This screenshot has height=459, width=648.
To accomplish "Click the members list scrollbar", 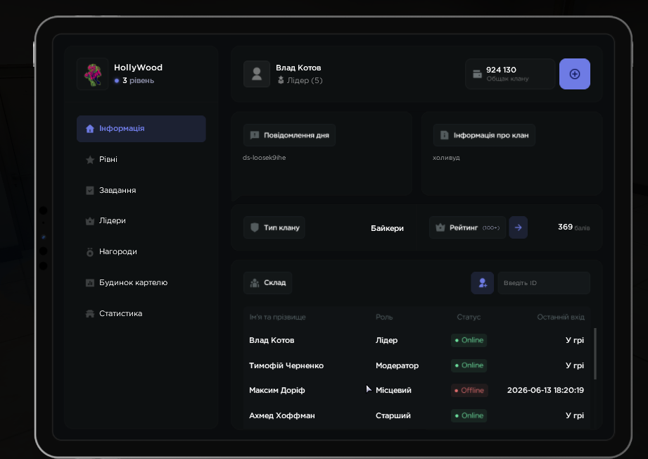I will click(x=595, y=353).
